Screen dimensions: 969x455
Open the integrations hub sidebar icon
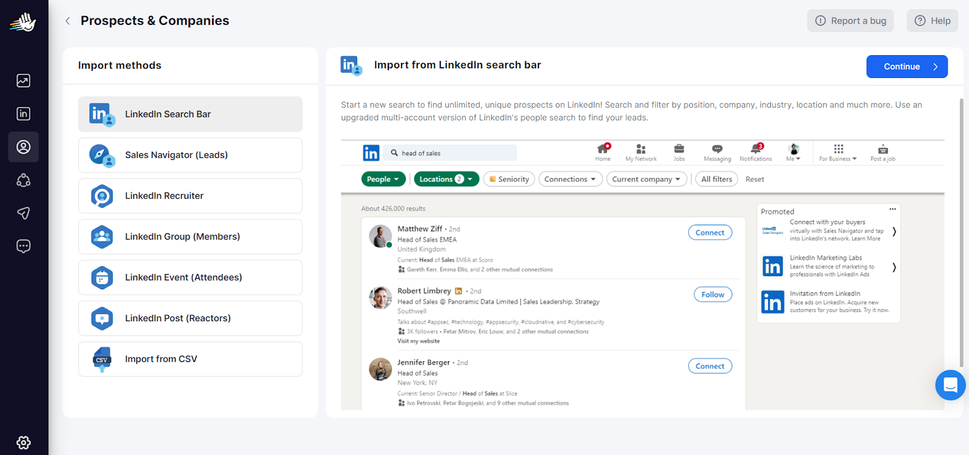coord(24,180)
